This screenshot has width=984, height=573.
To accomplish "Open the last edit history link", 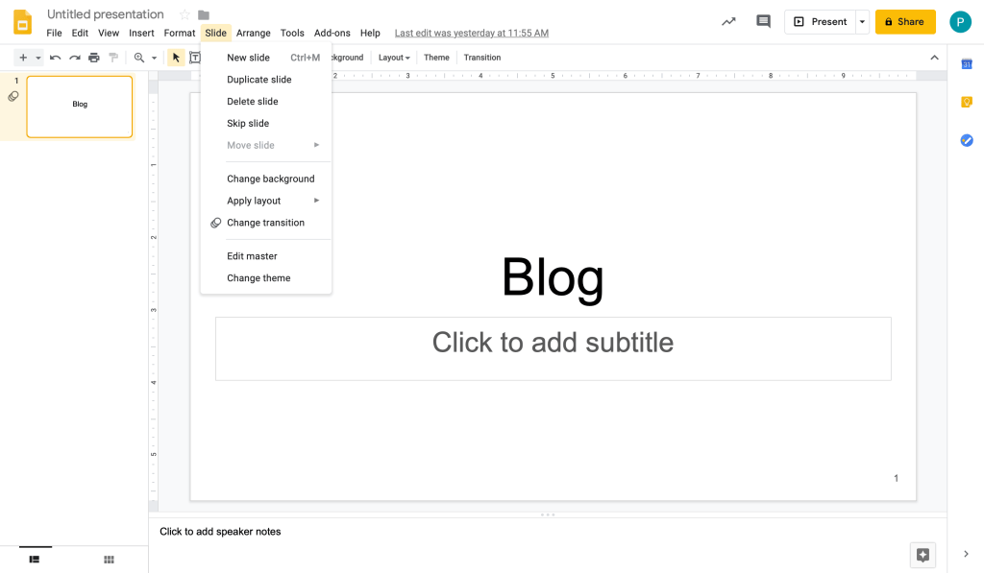I will point(471,33).
